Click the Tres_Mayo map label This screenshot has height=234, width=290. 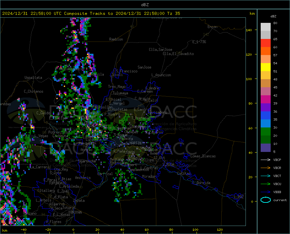coord(117,87)
